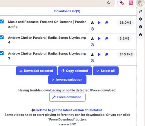Viewport: 145px width, 126px height.
Task: Click the Download List(3) heading
Action: click(x=67, y=11)
